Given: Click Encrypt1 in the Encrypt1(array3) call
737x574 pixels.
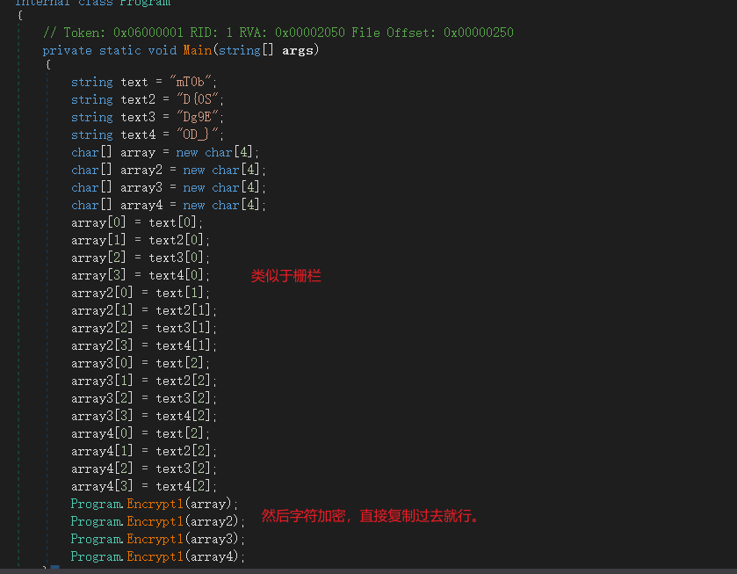Looking at the screenshot, I should tap(155, 539).
